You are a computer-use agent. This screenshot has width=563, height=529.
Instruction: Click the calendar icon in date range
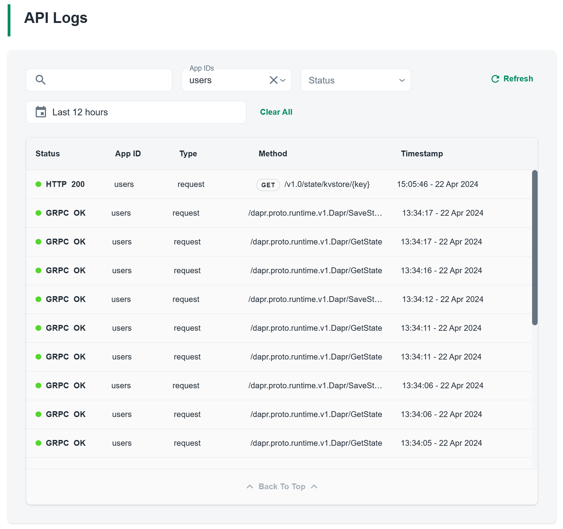click(41, 112)
